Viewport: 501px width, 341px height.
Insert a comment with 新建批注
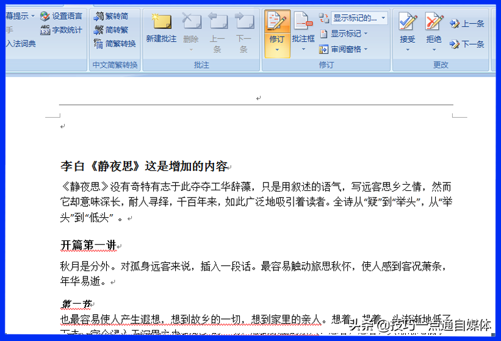click(161, 28)
